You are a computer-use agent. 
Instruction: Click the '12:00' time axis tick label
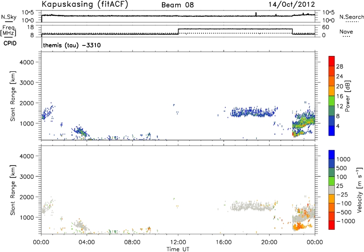coord(178,242)
